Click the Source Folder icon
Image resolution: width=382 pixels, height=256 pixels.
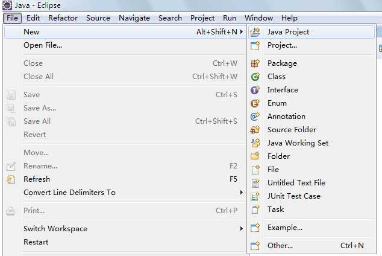click(255, 130)
